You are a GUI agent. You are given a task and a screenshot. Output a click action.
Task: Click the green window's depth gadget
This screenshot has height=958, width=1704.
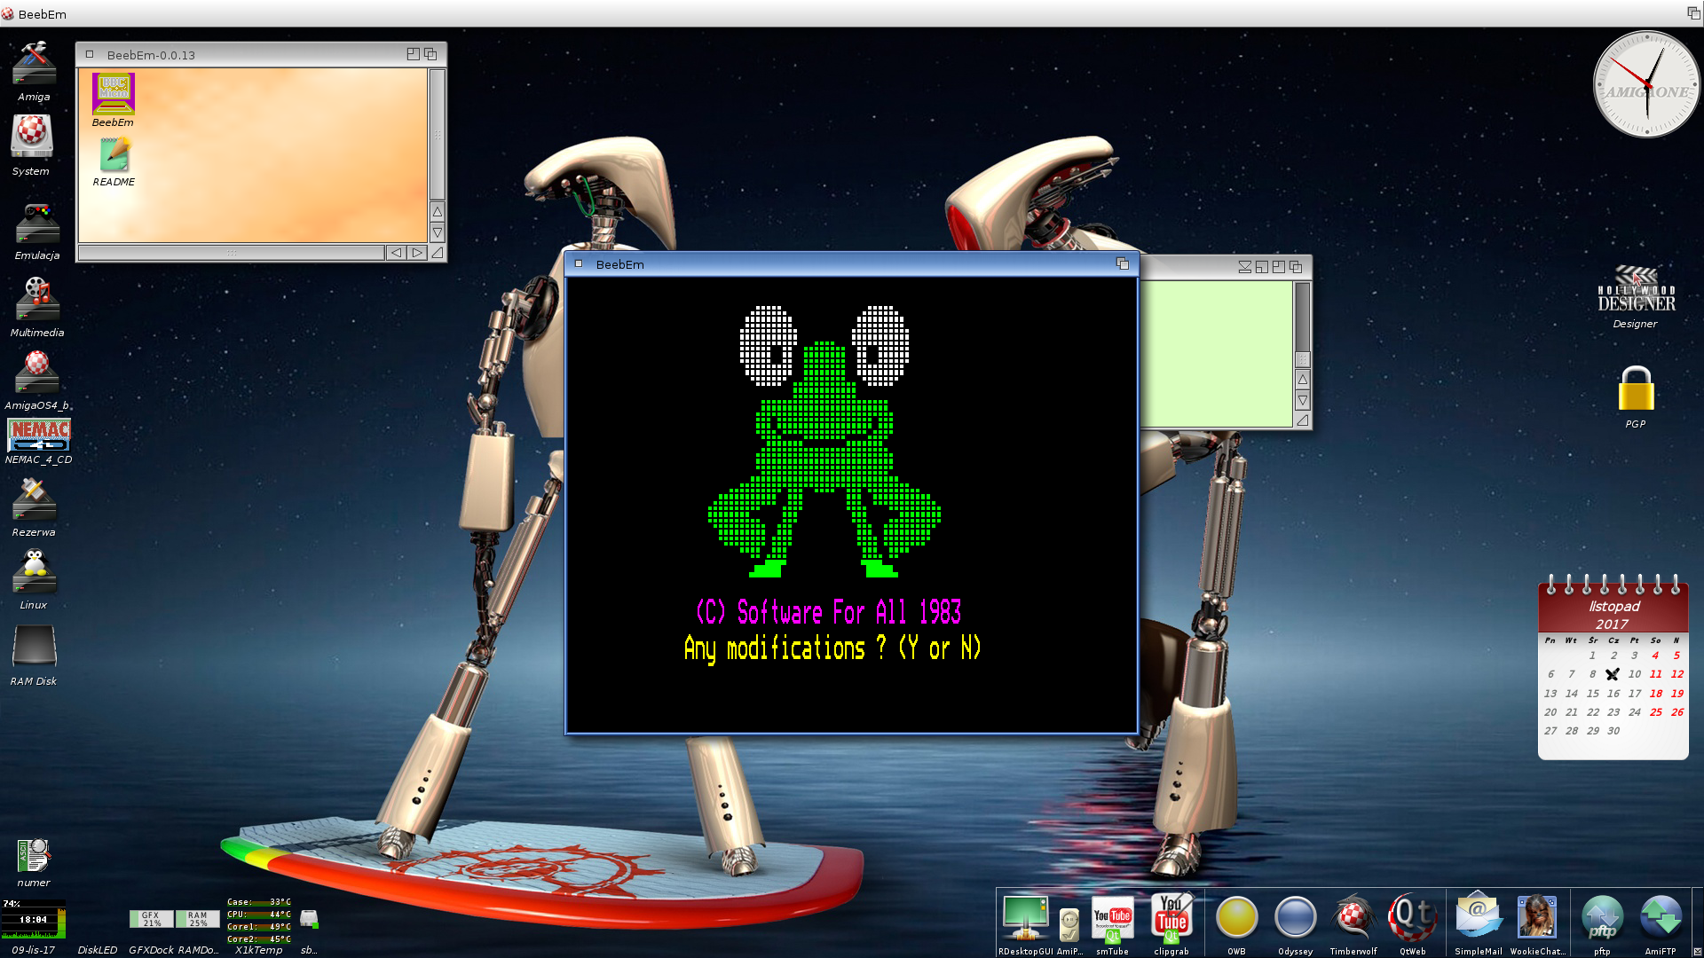tap(1296, 266)
